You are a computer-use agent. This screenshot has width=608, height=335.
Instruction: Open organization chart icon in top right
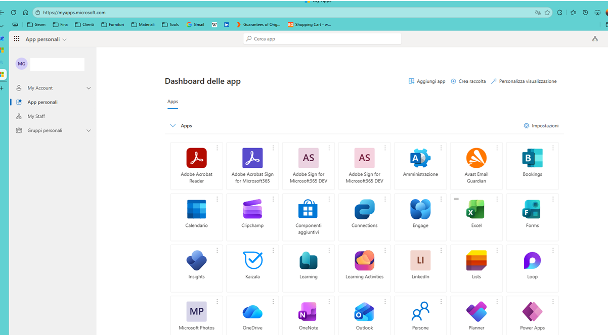595,39
